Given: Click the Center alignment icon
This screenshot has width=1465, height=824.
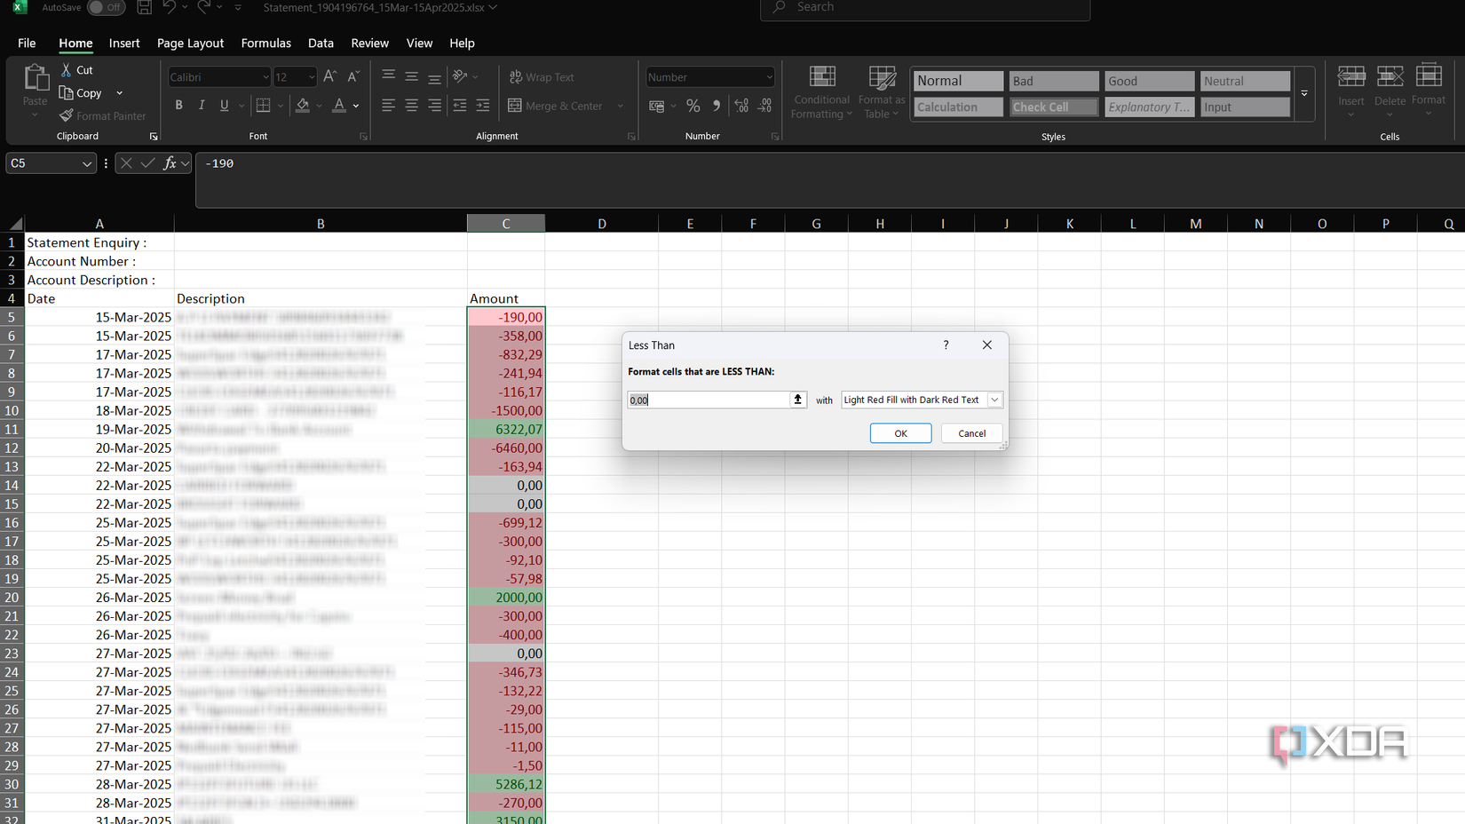Looking at the screenshot, I should tap(411, 105).
